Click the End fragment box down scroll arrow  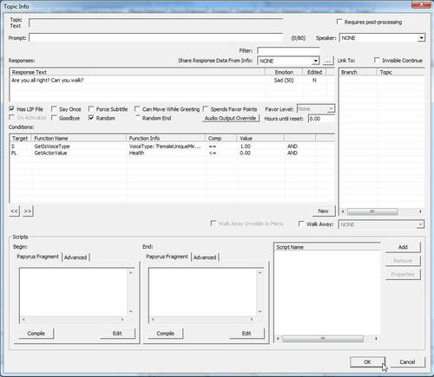[260, 311]
